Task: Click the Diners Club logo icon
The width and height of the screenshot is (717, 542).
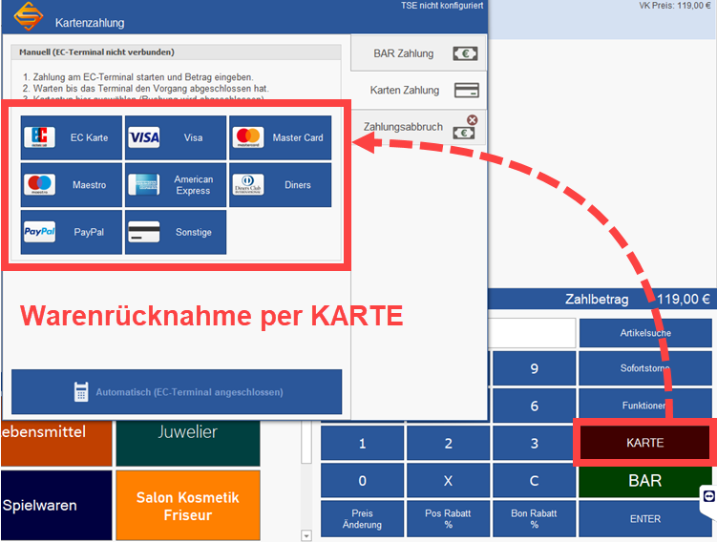Action: tap(248, 184)
